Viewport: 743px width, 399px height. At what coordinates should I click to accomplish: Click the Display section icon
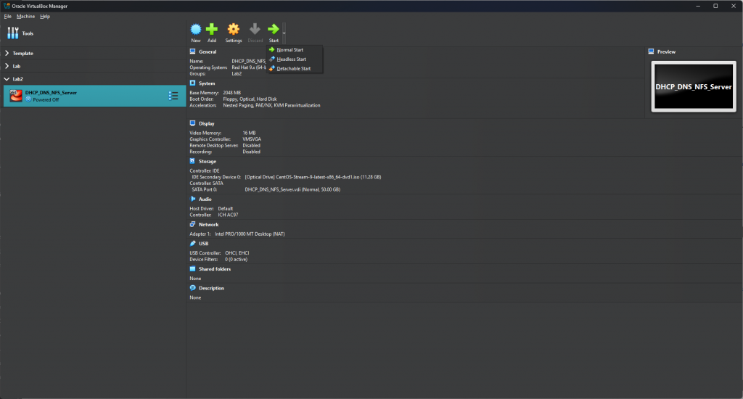click(192, 123)
